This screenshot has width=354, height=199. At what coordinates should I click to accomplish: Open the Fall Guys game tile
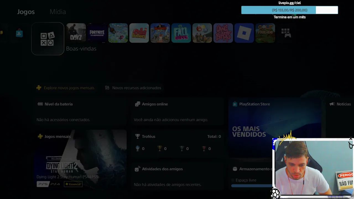(181, 33)
